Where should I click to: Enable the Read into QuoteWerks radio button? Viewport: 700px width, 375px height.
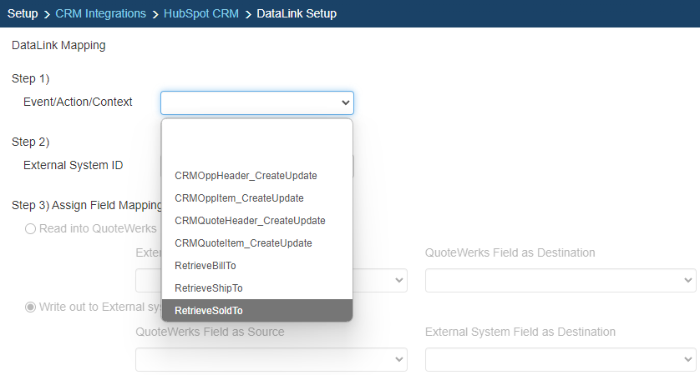[31, 228]
